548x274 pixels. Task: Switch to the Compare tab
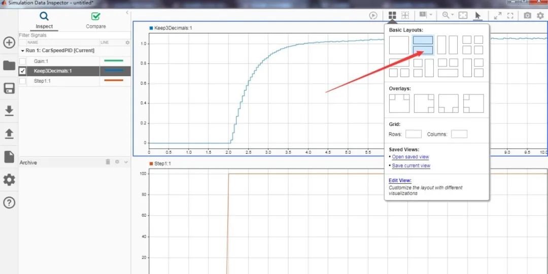point(96,21)
